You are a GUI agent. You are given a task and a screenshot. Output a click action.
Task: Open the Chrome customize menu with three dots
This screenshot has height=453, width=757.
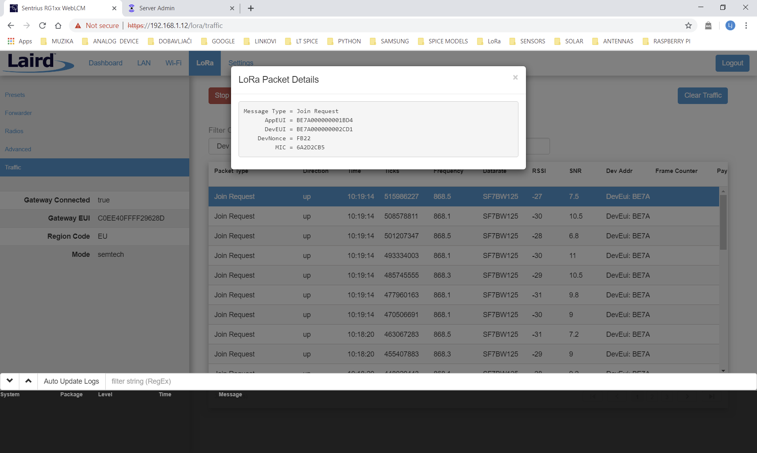click(x=746, y=26)
